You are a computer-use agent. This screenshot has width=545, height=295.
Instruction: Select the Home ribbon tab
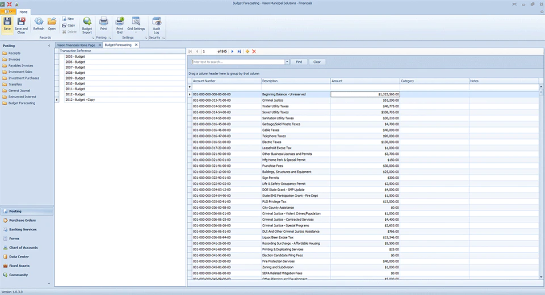click(x=23, y=12)
